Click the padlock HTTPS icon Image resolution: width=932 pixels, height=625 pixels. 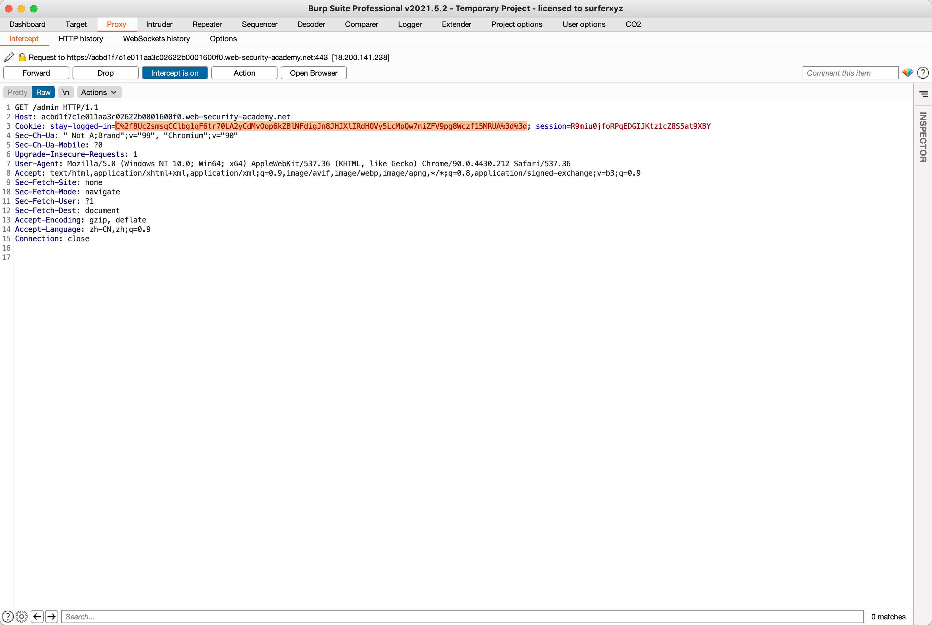point(22,57)
